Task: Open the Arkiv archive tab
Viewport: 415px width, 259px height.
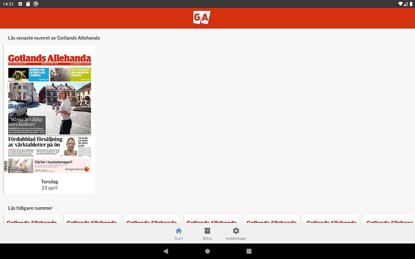Action: tap(207, 234)
